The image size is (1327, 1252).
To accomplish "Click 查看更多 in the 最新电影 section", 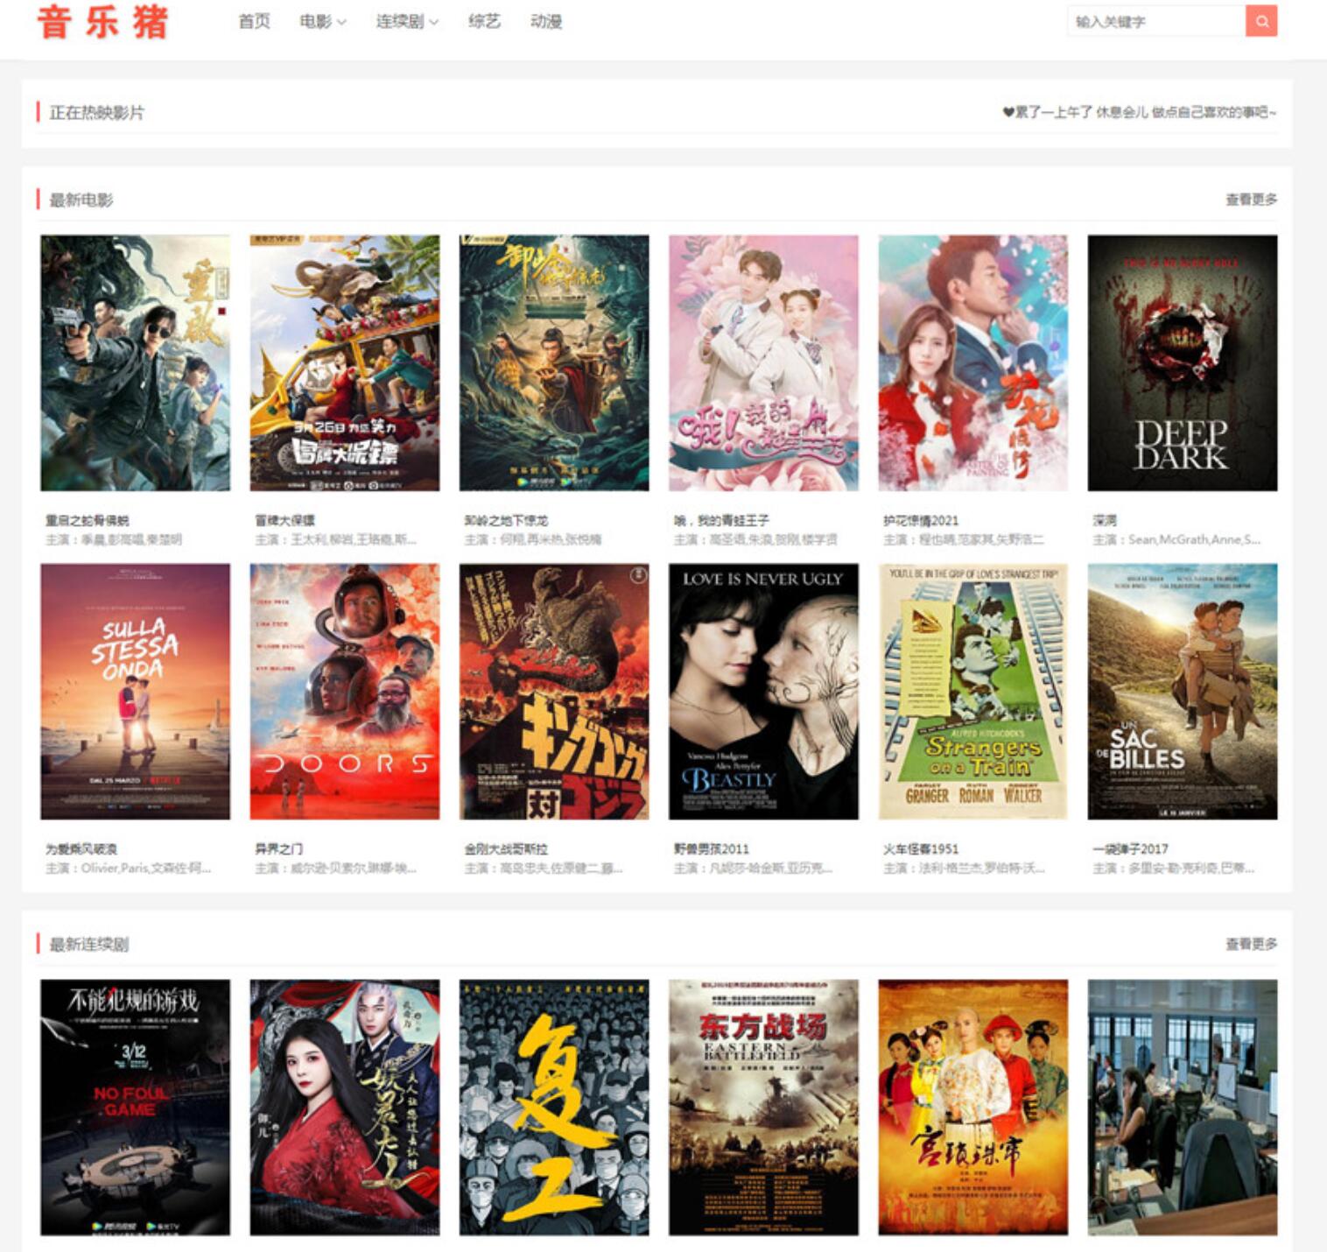I will point(1250,200).
